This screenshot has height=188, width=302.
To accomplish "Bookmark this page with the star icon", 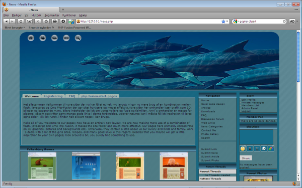I will click(223, 21).
